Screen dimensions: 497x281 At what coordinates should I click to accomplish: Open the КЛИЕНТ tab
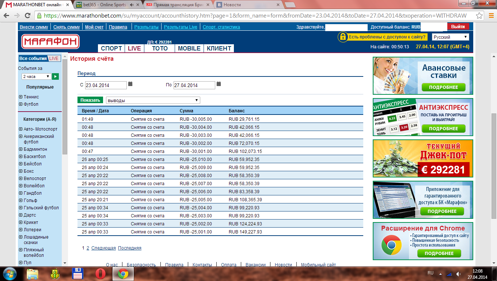[x=219, y=48]
